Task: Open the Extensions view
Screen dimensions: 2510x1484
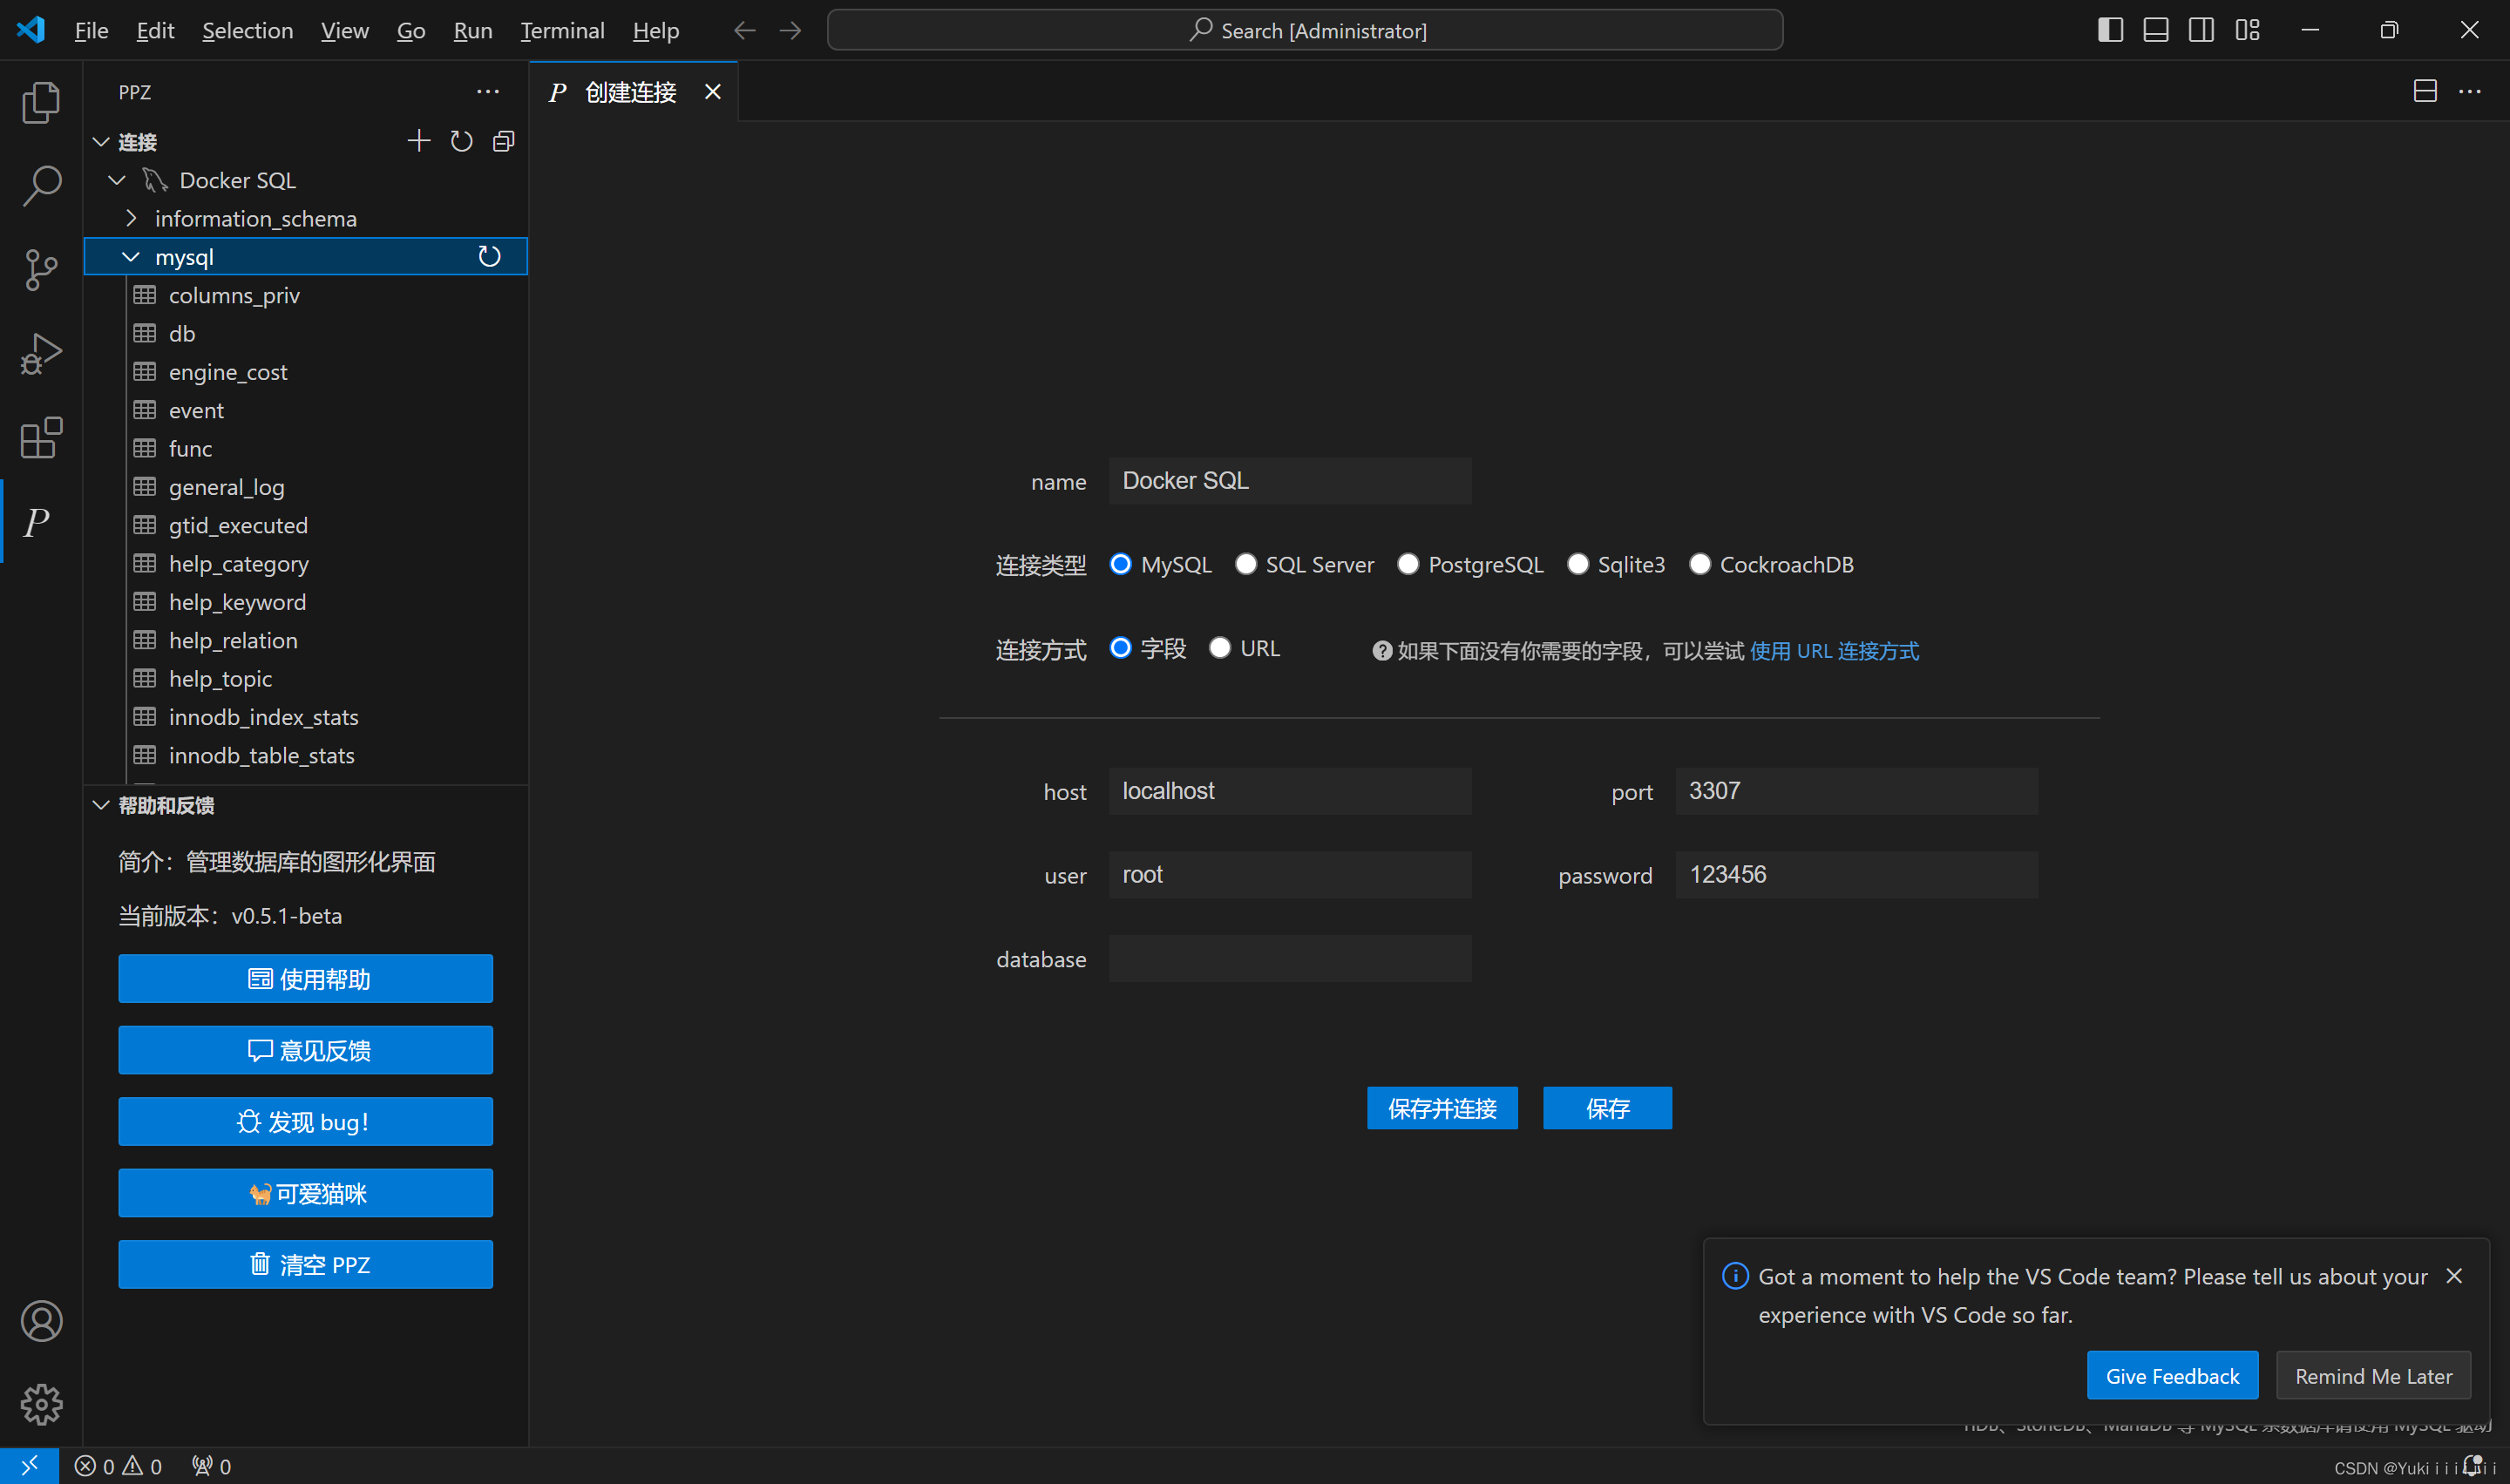Action: pos(41,438)
